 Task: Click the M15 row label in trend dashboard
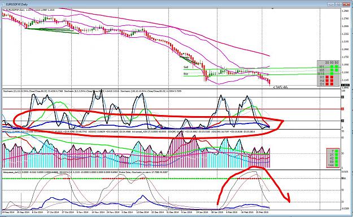(x=321, y=73)
